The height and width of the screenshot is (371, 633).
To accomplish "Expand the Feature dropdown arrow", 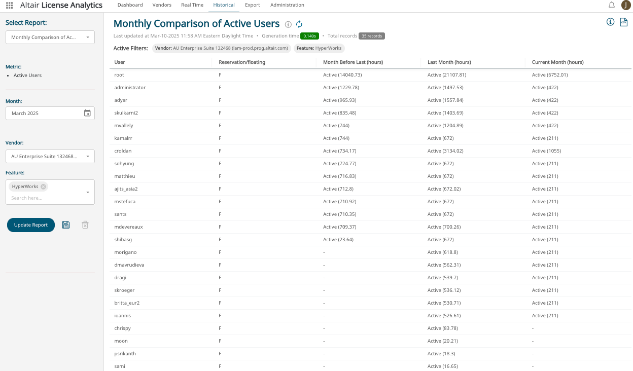I will (88, 193).
